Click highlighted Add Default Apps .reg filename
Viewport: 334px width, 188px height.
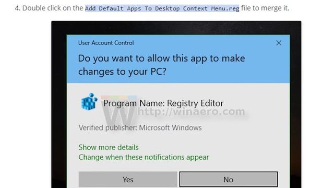(162, 8)
